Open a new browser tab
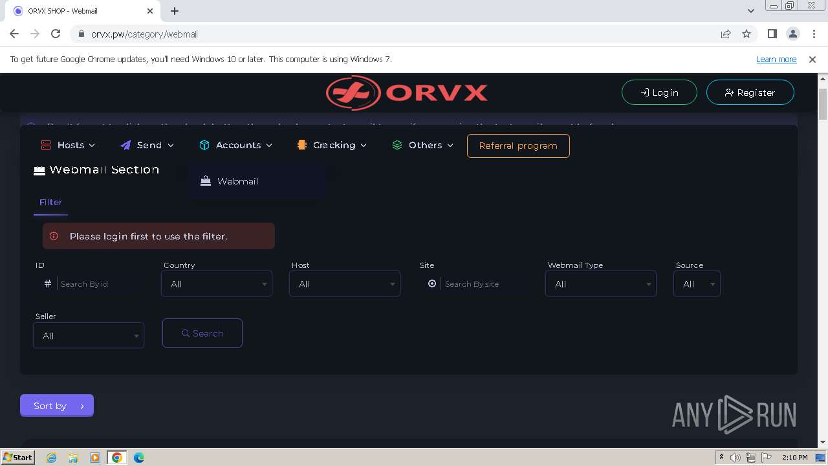Viewport: 828px width, 466px height. coord(175,11)
